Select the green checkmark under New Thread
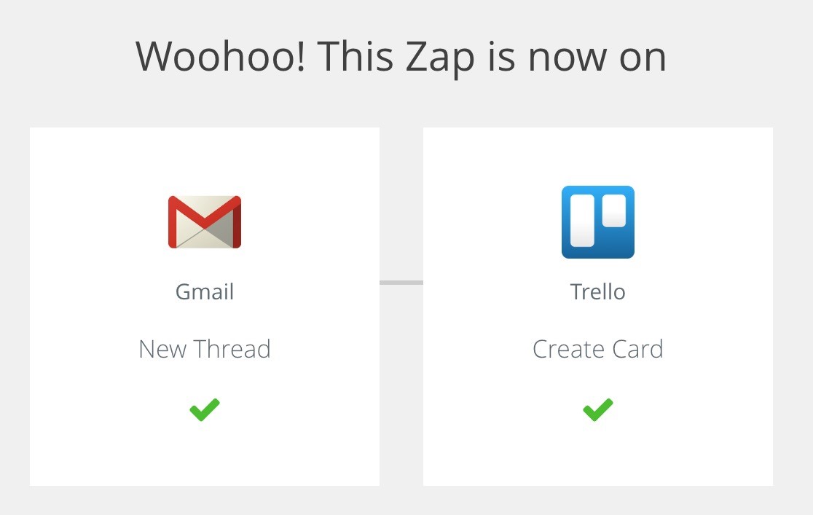This screenshot has height=515, width=813. pos(205,409)
